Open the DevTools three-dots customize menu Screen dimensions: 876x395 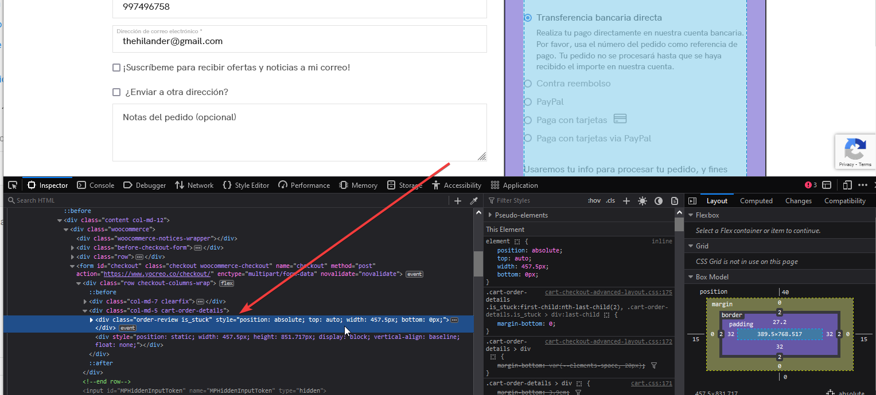[x=863, y=185]
